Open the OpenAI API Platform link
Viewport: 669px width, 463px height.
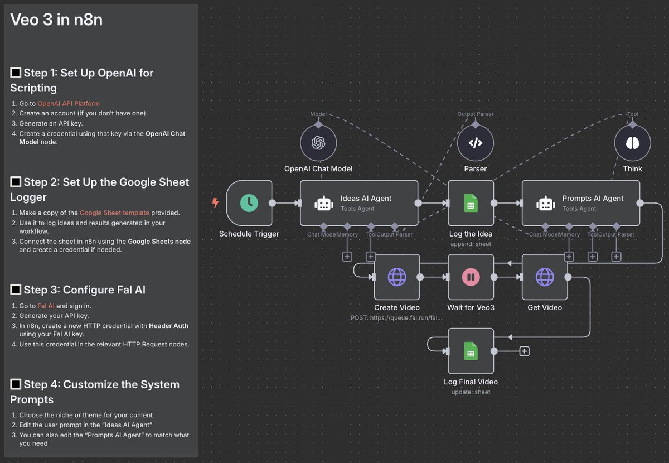click(x=69, y=103)
